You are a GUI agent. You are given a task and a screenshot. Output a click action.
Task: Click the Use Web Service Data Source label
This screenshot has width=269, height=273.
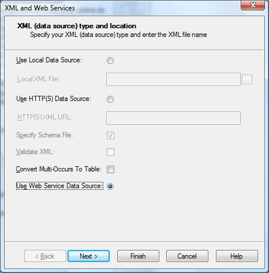(x=59, y=186)
